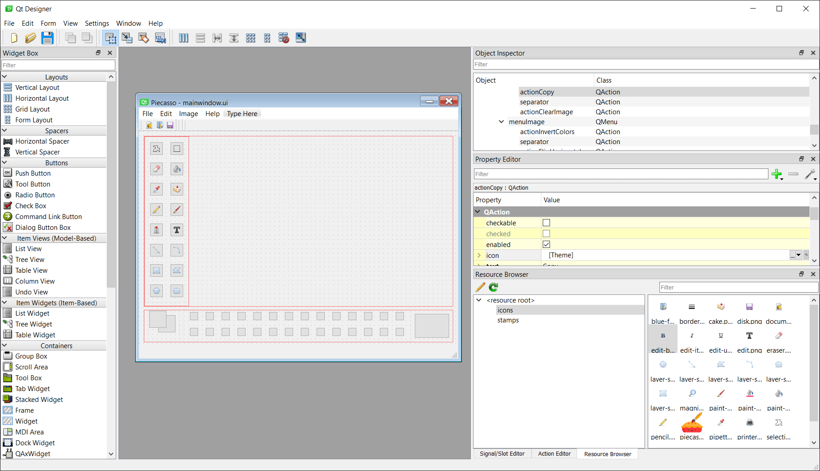
Task: Pick Tab Widget in the Widget Box
Action: pyautogui.click(x=33, y=389)
